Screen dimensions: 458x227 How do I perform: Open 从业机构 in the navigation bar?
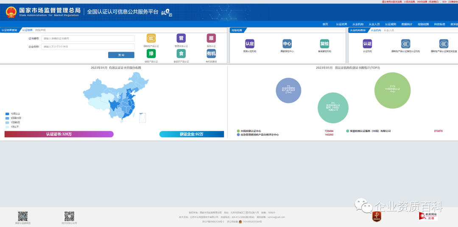click(358, 24)
